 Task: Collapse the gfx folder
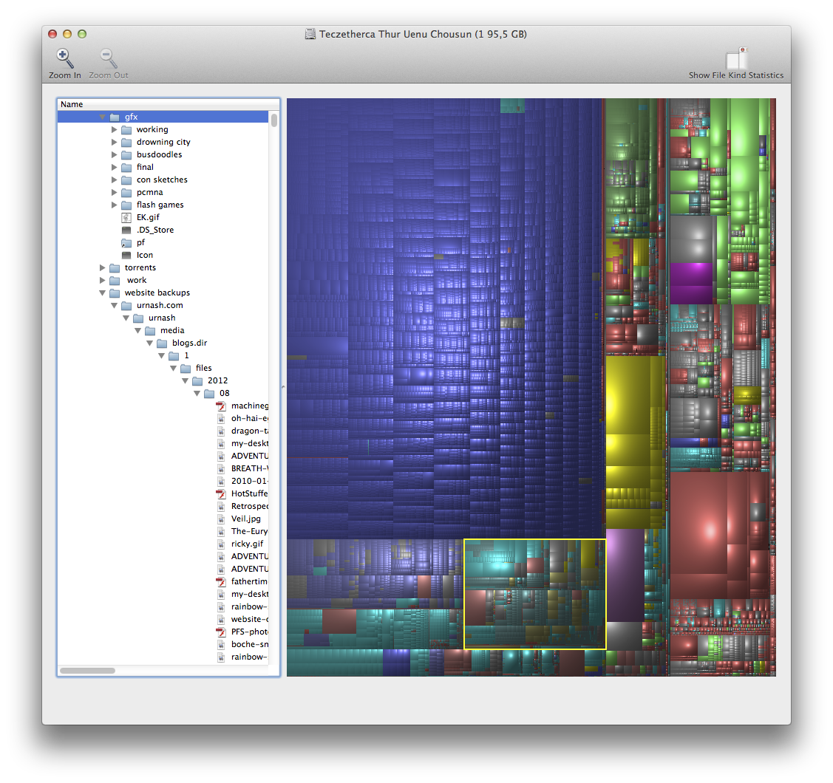click(x=102, y=117)
